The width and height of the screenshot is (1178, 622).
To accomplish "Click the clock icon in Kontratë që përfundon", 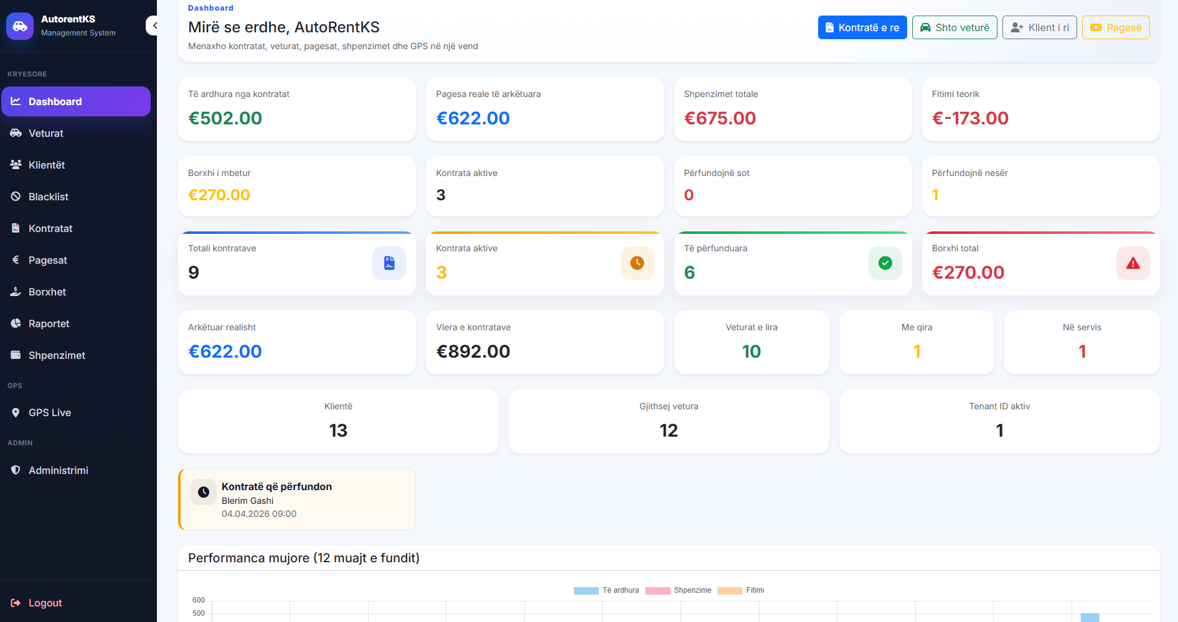I will point(204,492).
